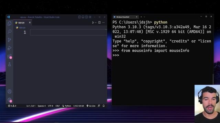
Task: Close the app.py editor tab
Action: click(x=30, y=23)
